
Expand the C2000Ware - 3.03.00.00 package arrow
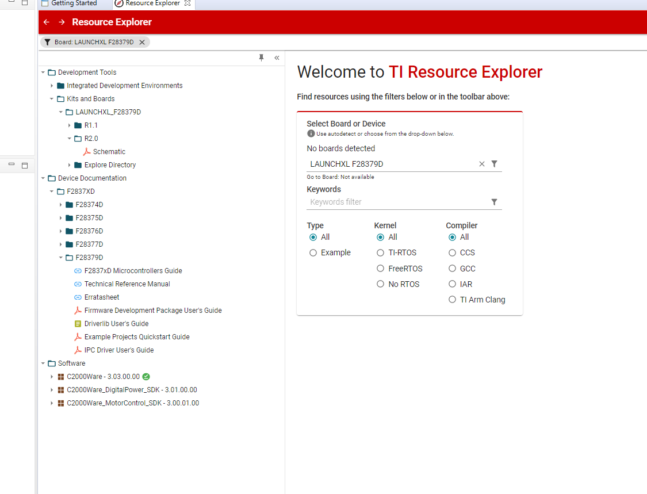[x=52, y=376]
